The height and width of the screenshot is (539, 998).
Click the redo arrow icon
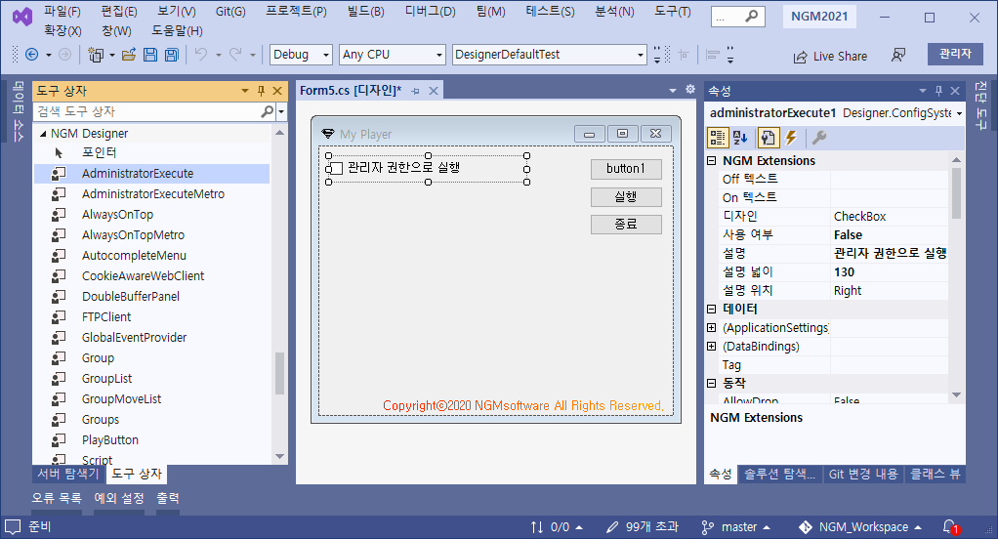[x=235, y=55]
